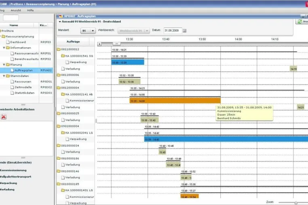Image resolution: width=308 pixels, height=205 pixels.
Task: Click the blue 13:30 - 13:39 Verpackung bar
Action: click(x=128, y=63)
